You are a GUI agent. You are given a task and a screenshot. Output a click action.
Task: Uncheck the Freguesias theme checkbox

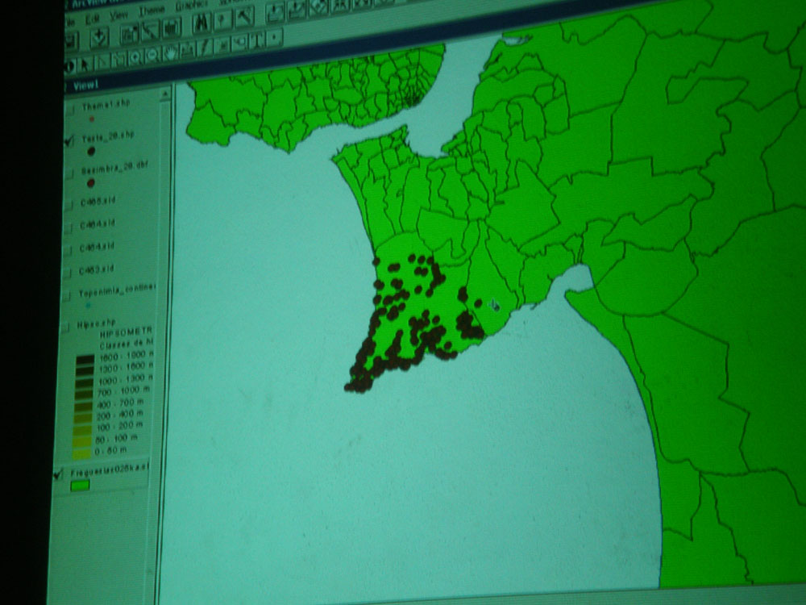click(58, 474)
